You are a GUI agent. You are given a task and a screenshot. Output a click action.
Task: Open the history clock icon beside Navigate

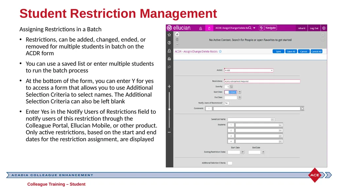coord(261,28)
